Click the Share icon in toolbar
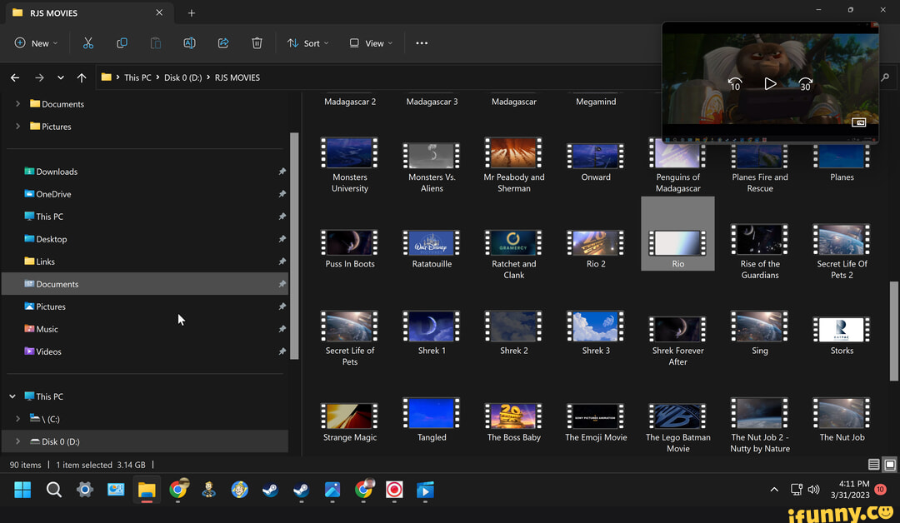Image resolution: width=900 pixels, height=523 pixels. pos(223,43)
